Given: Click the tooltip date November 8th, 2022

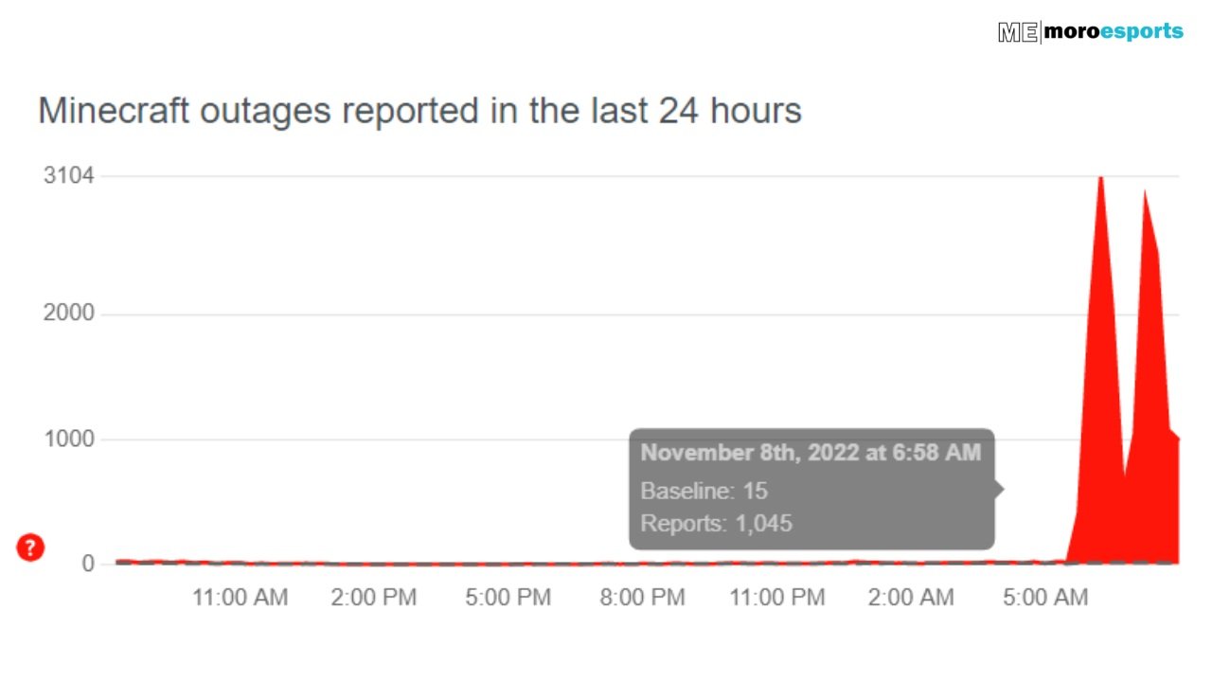Looking at the screenshot, I should point(748,453).
